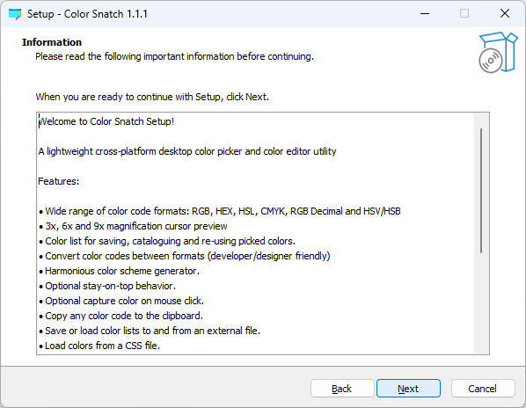526x408 pixels.
Task: Click the Color Snatch title bar icon
Action: pyautogui.click(x=15, y=14)
